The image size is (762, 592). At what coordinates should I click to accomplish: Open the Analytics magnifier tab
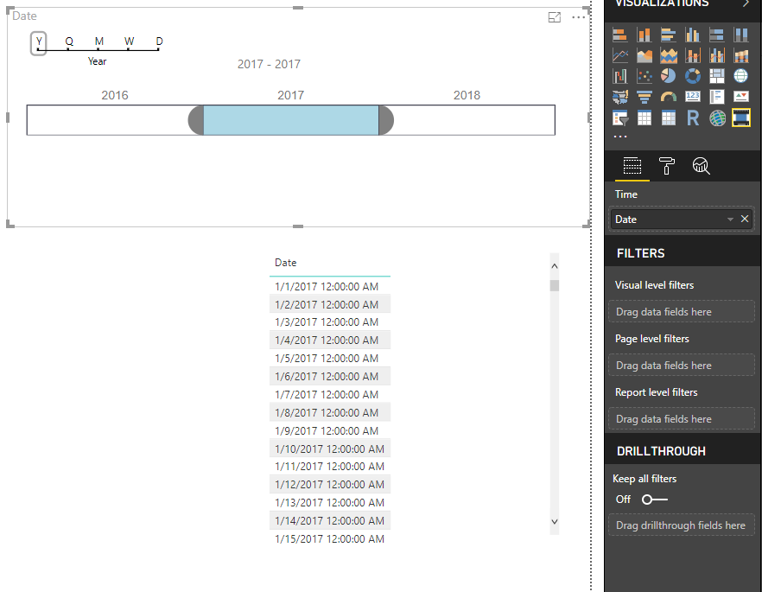[701, 166]
